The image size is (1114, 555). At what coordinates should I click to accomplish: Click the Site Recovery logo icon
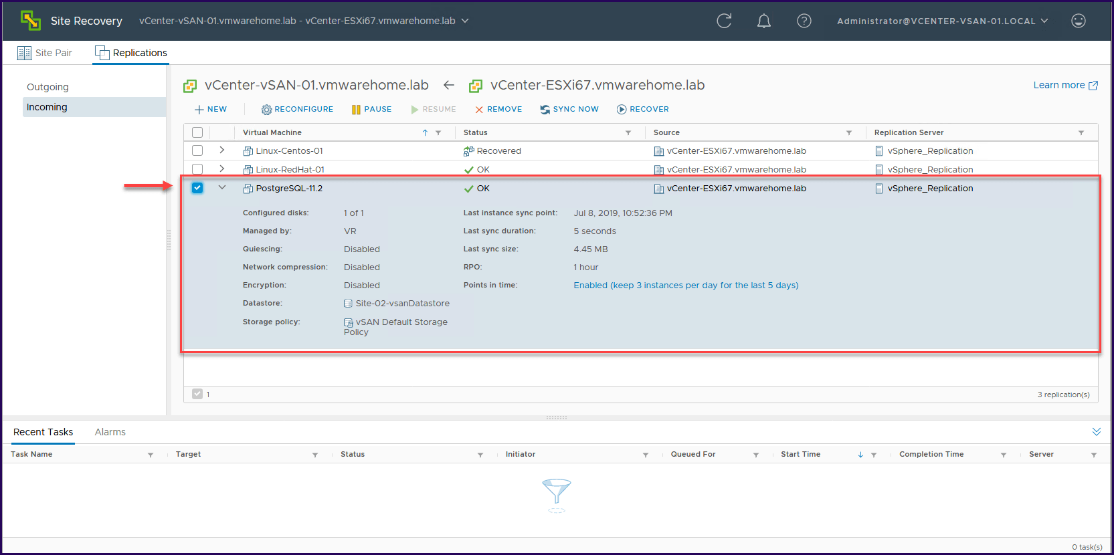pos(30,21)
